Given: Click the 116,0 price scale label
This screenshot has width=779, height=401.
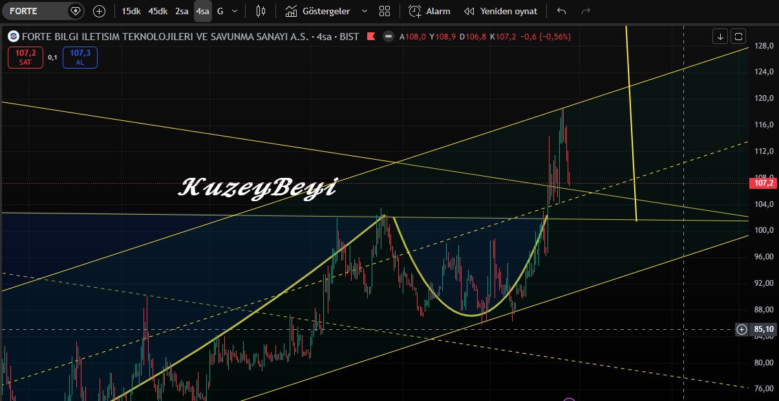Looking at the screenshot, I should [763, 124].
